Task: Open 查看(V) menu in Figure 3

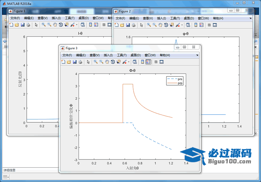Action: (95, 55)
